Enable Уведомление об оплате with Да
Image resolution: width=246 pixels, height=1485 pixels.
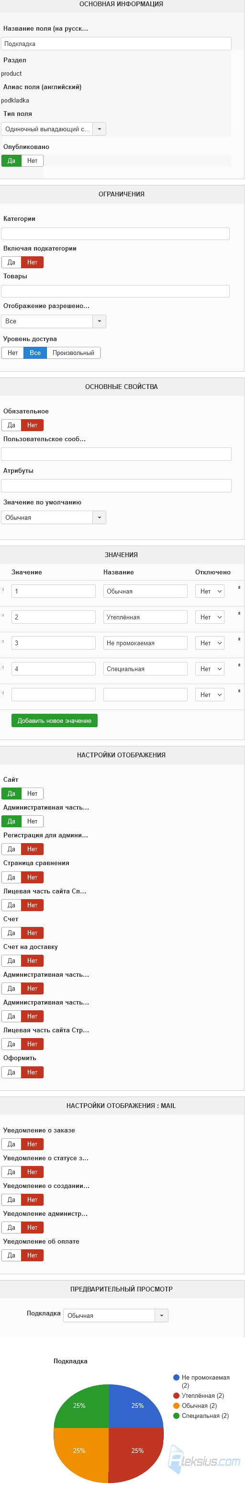pos(11,1255)
